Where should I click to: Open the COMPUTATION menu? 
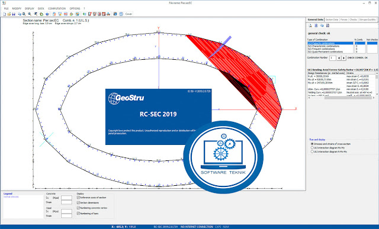point(57,8)
